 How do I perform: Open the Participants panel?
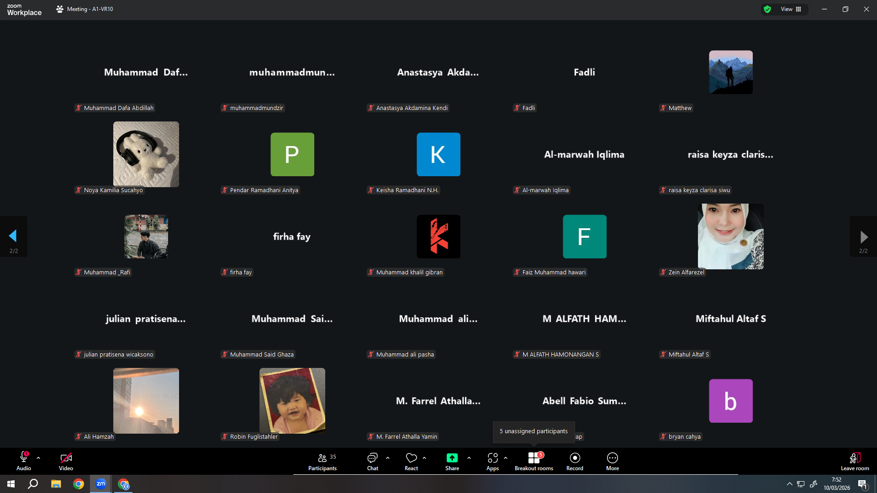[322, 462]
